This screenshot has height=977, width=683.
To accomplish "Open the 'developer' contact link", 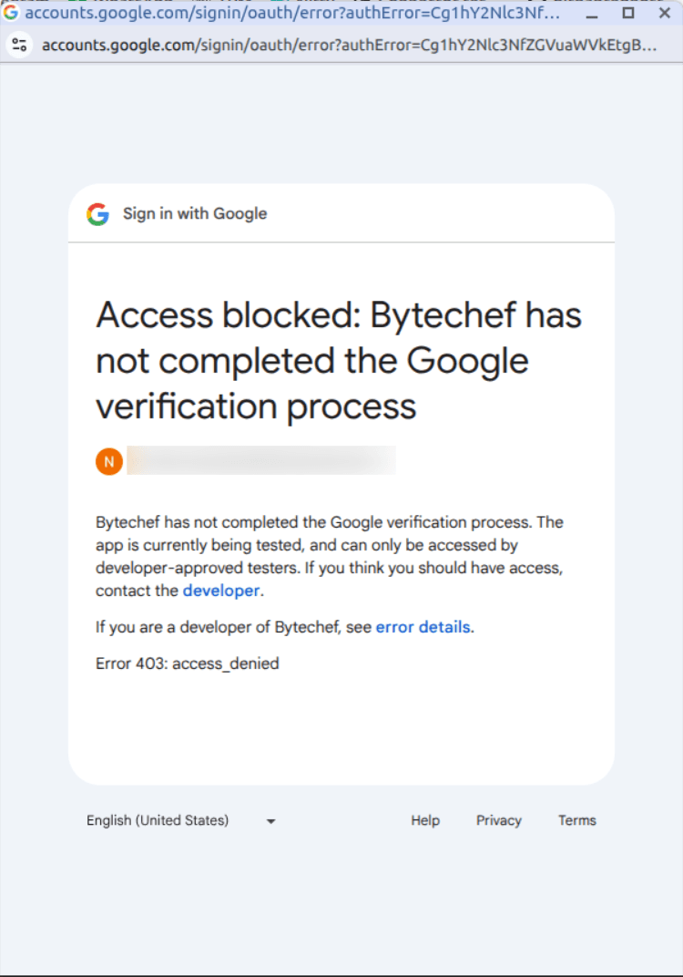I will coord(221,591).
